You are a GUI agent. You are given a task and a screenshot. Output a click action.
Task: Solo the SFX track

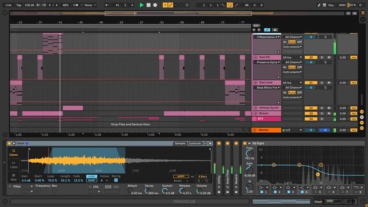[322, 119]
